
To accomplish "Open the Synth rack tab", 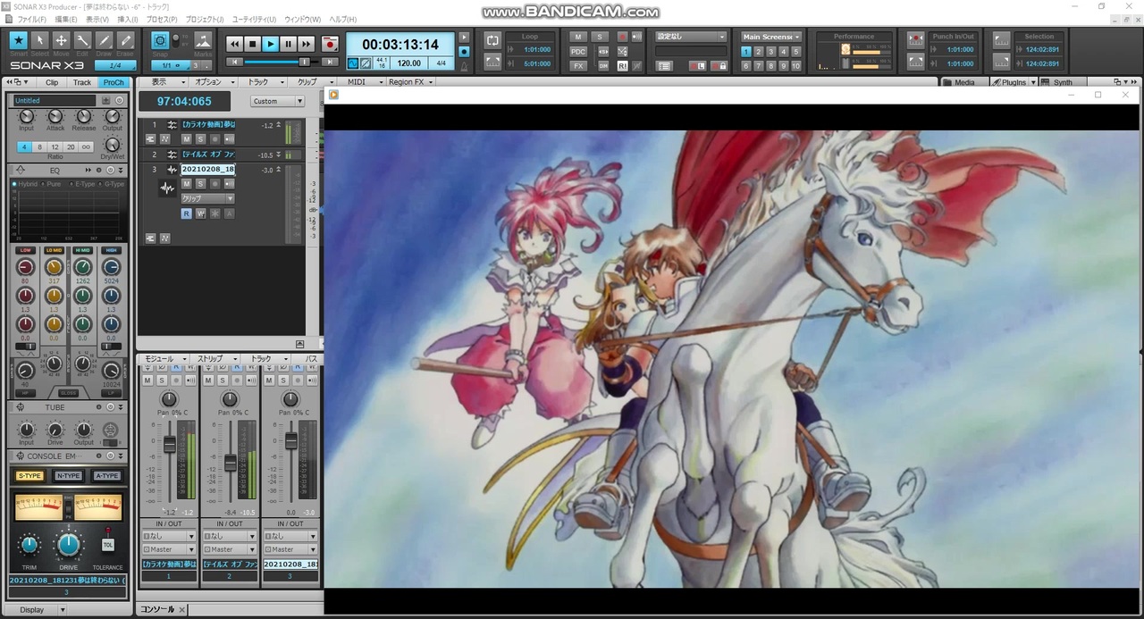I will click(1061, 82).
